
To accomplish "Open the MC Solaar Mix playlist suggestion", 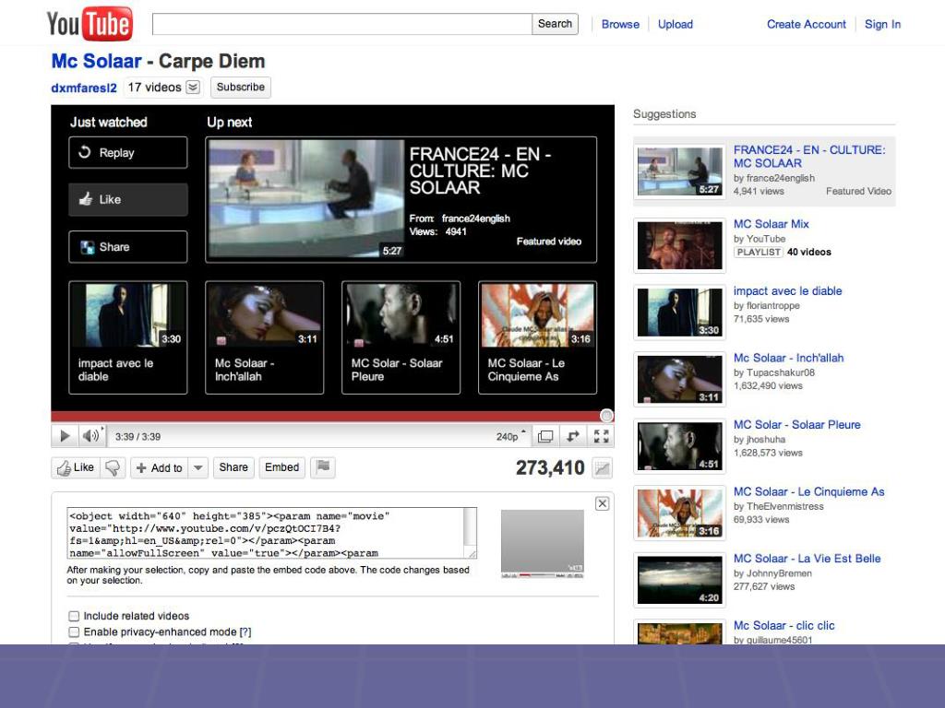I will (771, 224).
